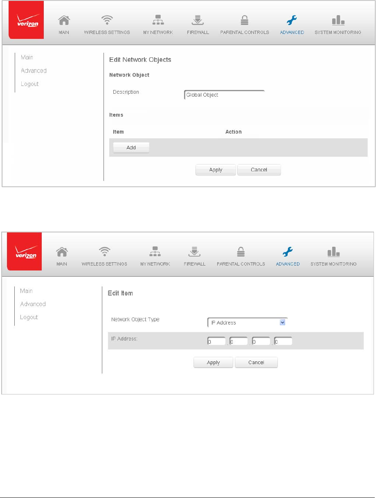The image size is (376, 498).
Task: Select MY NETWORK label in Edit Network Objects screen
Action: [158, 32]
